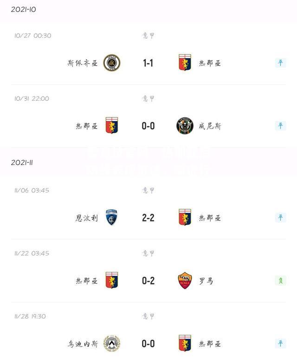Click the Venezia club crest
This screenshot has width=297, height=361.
coord(185,125)
